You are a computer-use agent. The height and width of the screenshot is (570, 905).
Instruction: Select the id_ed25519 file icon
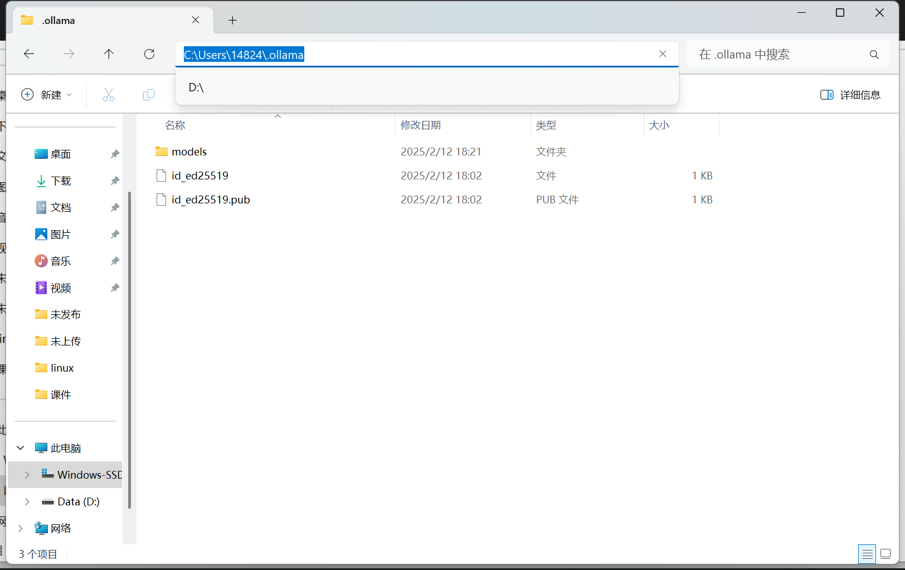pyautogui.click(x=162, y=176)
